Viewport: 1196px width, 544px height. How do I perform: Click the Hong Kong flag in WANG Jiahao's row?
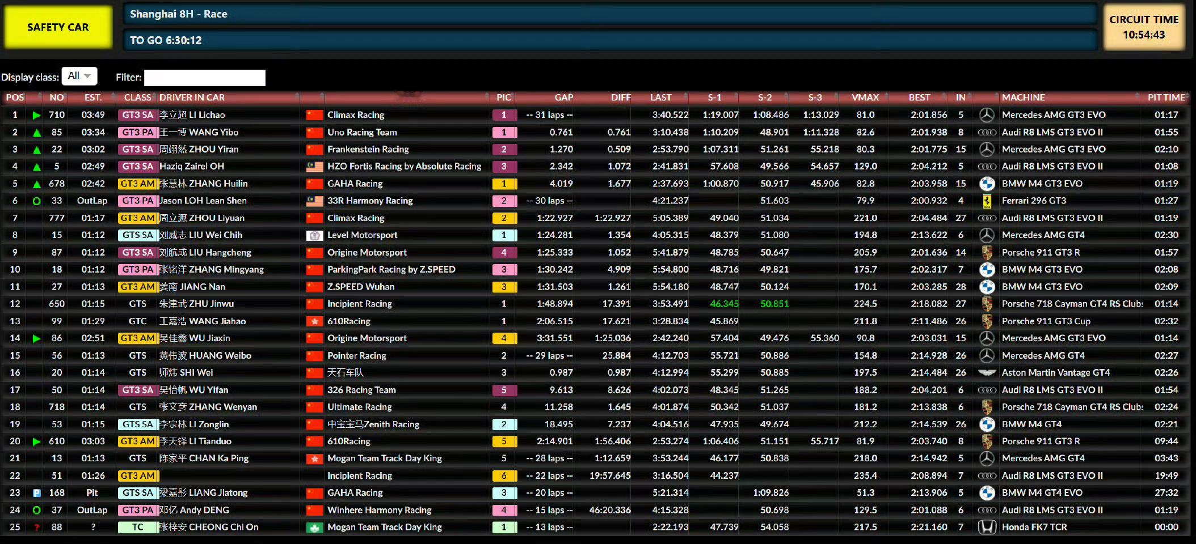click(x=314, y=321)
